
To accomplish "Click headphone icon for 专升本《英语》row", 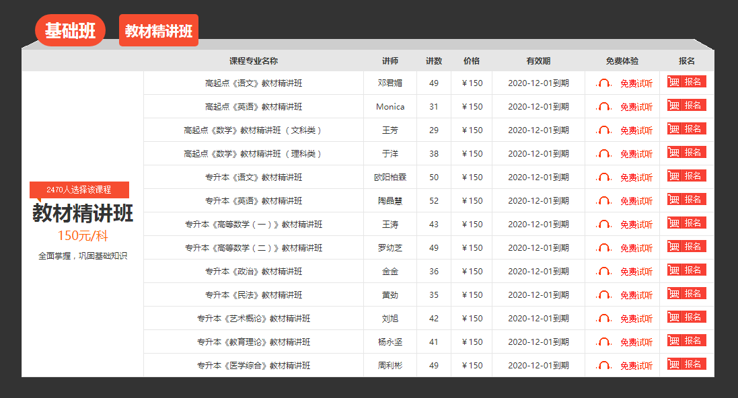I will [603, 201].
